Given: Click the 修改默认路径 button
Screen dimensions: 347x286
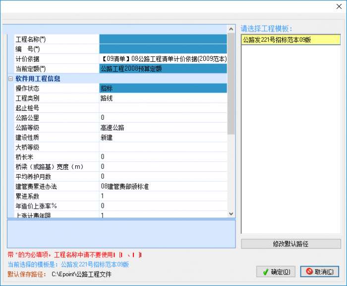Looking at the screenshot, I should tap(291, 244).
